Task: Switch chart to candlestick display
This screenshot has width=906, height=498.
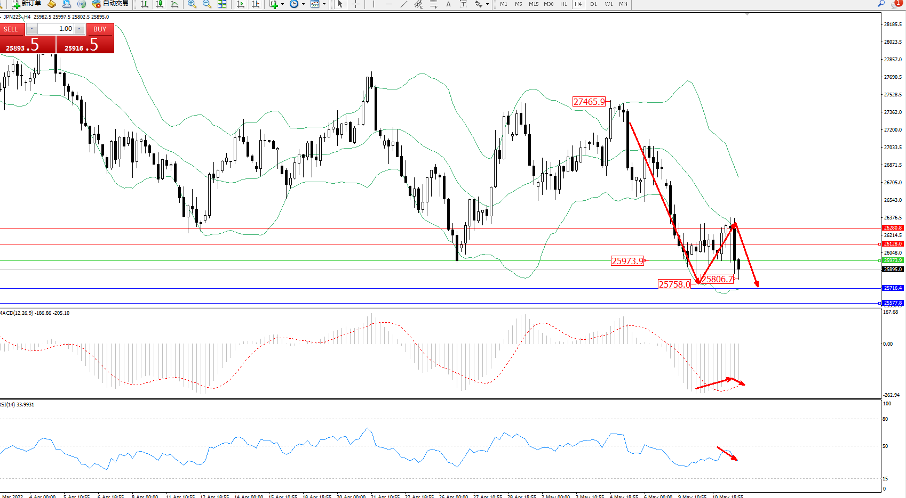Action: [x=160, y=4]
